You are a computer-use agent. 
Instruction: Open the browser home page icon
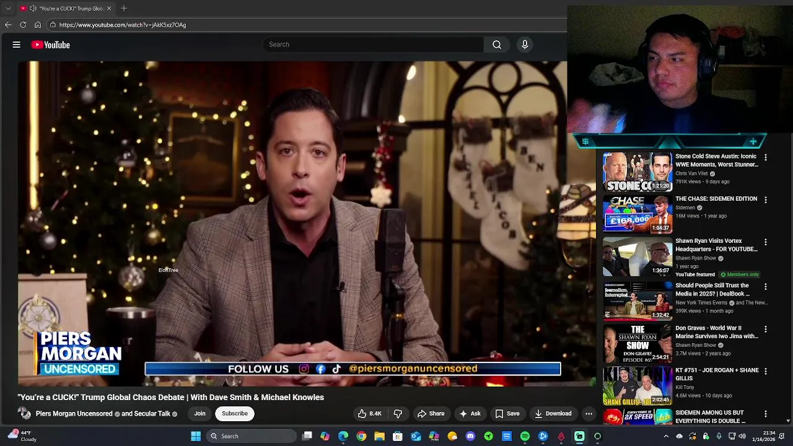coord(38,25)
